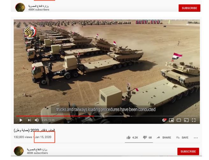Open the top channel avatar
This screenshot has width=209, height=160.
pos(20,7)
